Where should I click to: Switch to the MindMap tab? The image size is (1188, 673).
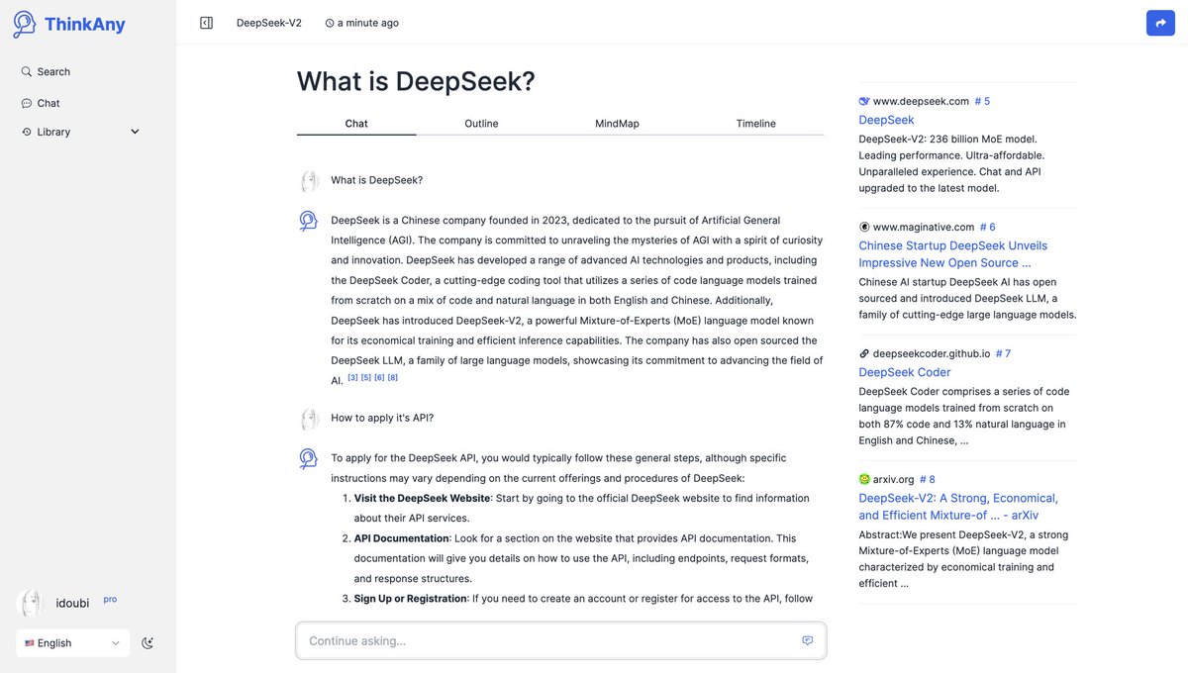coord(617,124)
